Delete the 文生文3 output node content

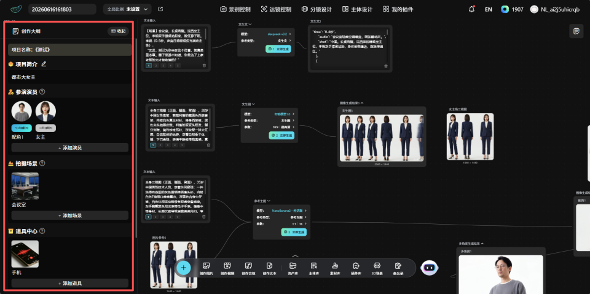coord(386,66)
